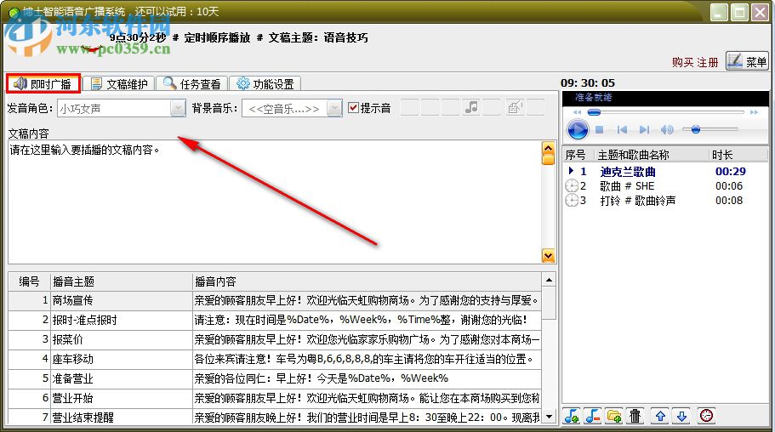Click the 序号 playlist column header
775x432 pixels.
click(x=578, y=155)
